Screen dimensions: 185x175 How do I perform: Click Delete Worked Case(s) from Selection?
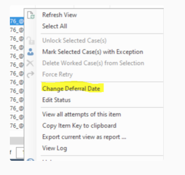click(x=93, y=63)
